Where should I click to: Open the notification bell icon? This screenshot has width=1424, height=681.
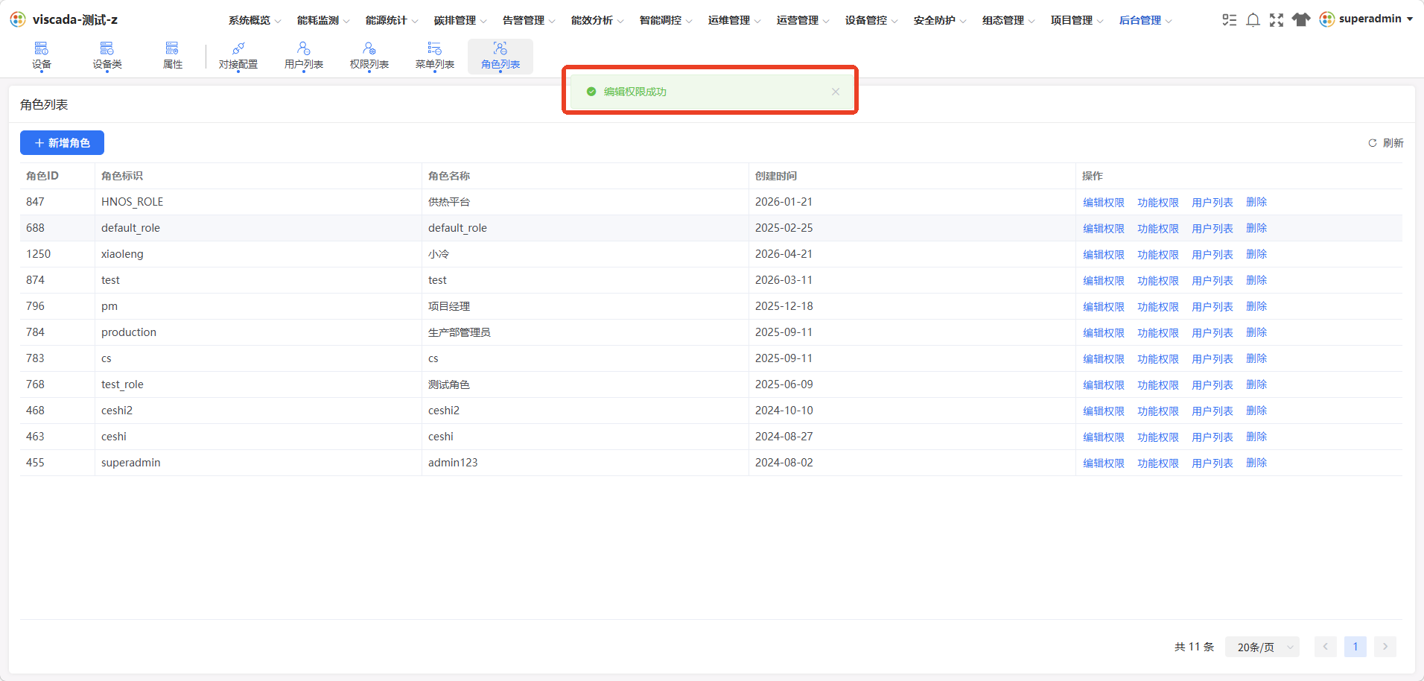coord(1253,20)
